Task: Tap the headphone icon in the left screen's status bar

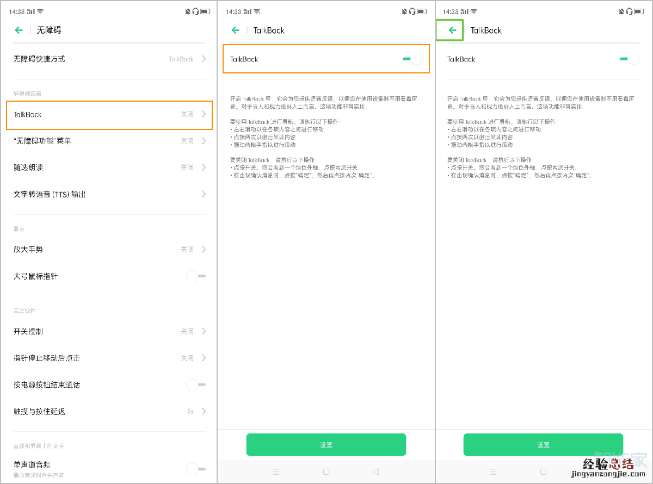Action: (195, 11)
